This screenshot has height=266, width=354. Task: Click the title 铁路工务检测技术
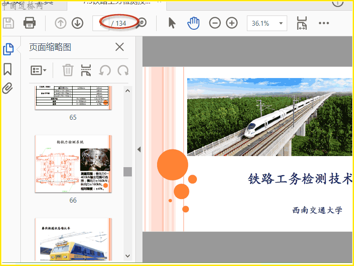pyautogui.click(x=300, y=179)
